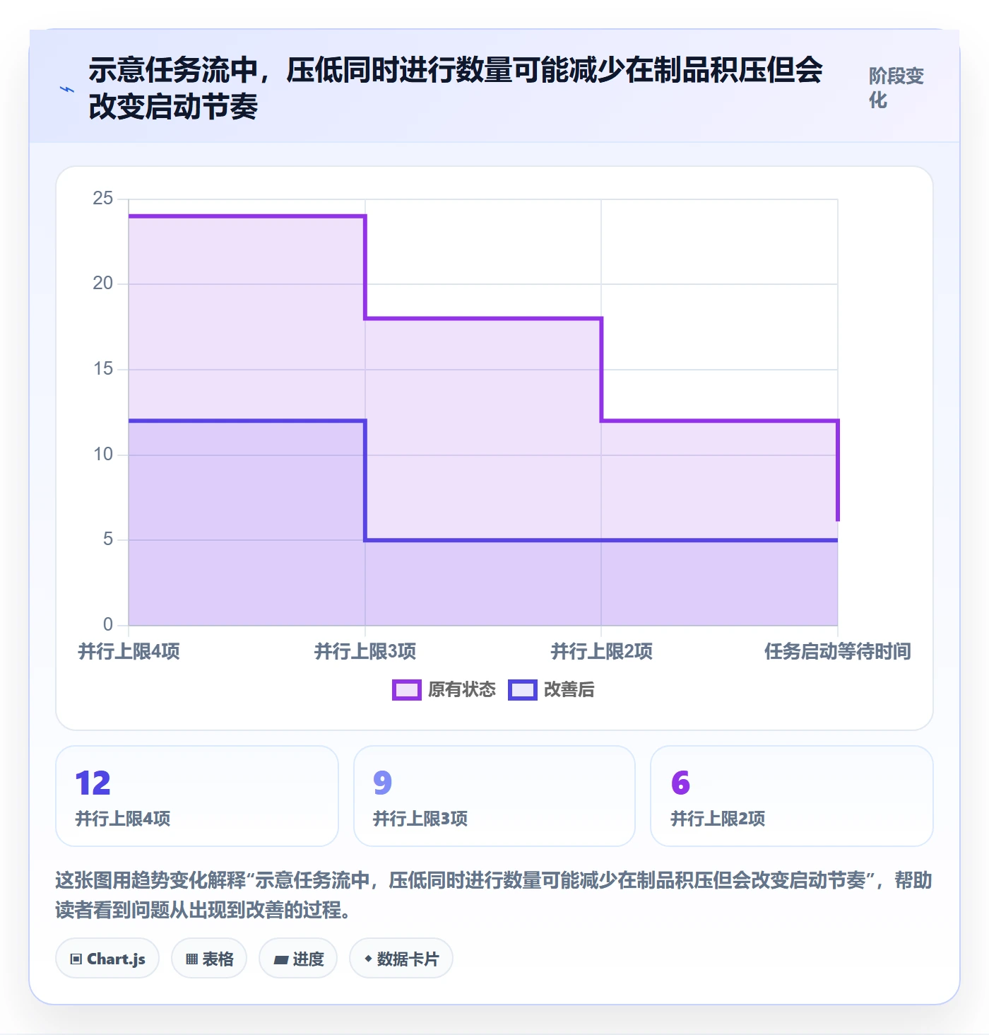Click y-axis tick value 15
This screenshot has height=1035, width=989.
pyautogui.click(x=103, y=369)
